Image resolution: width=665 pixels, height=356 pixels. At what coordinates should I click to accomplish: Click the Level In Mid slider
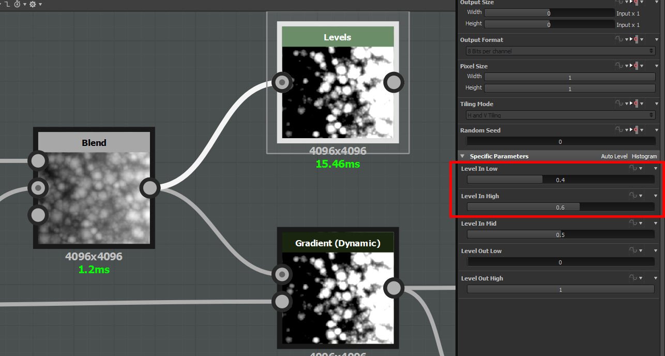tap(560, 234)
